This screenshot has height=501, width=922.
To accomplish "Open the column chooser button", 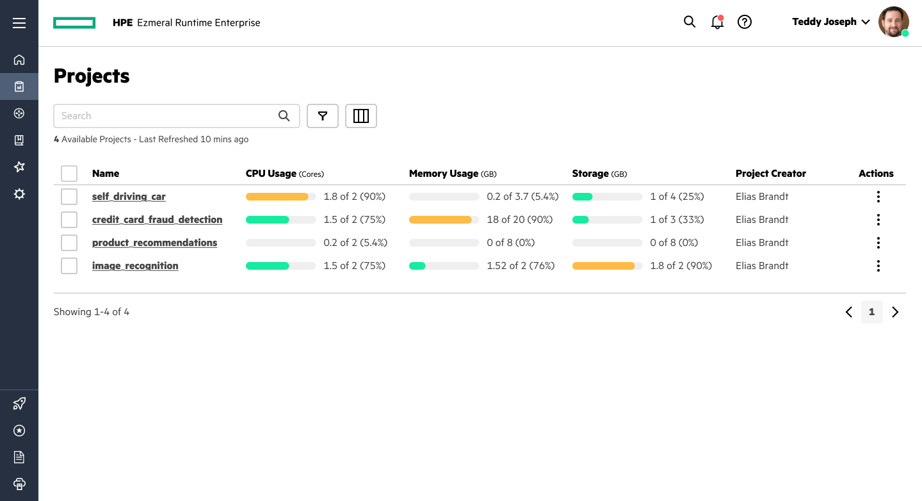I will 361,116.
